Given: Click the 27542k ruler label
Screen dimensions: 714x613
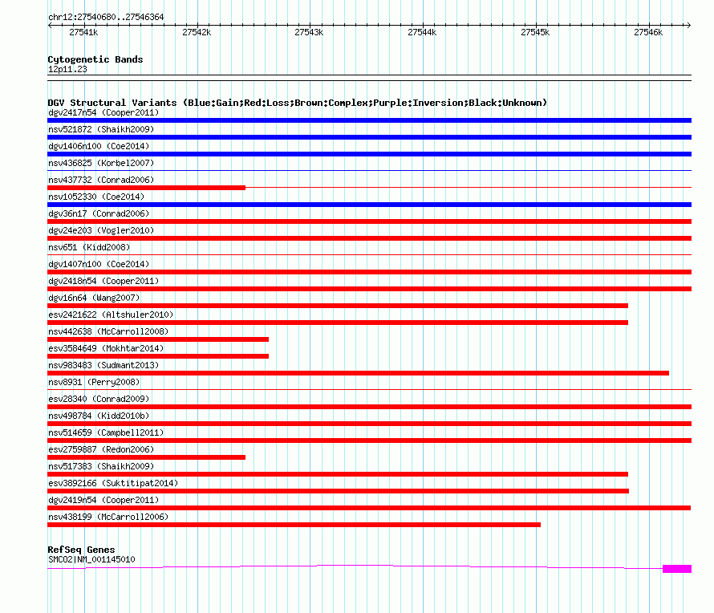Looking at the screenshot, I should (x=197, y=32).
